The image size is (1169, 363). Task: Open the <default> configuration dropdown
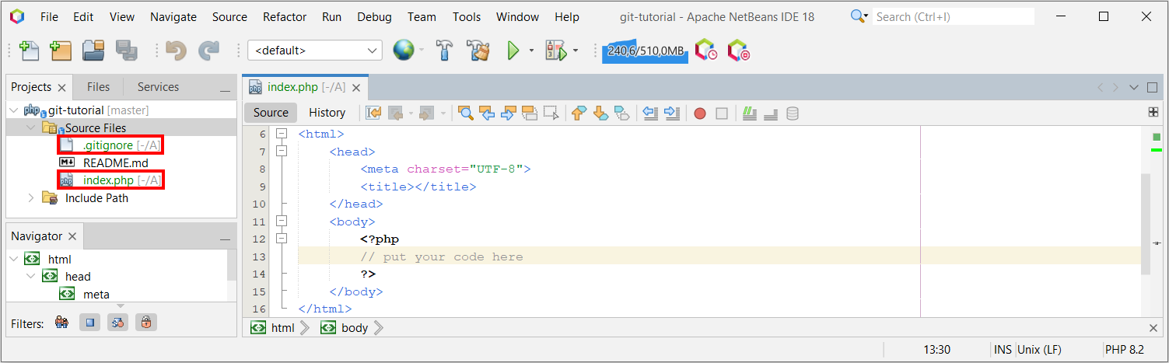point(315,51)
